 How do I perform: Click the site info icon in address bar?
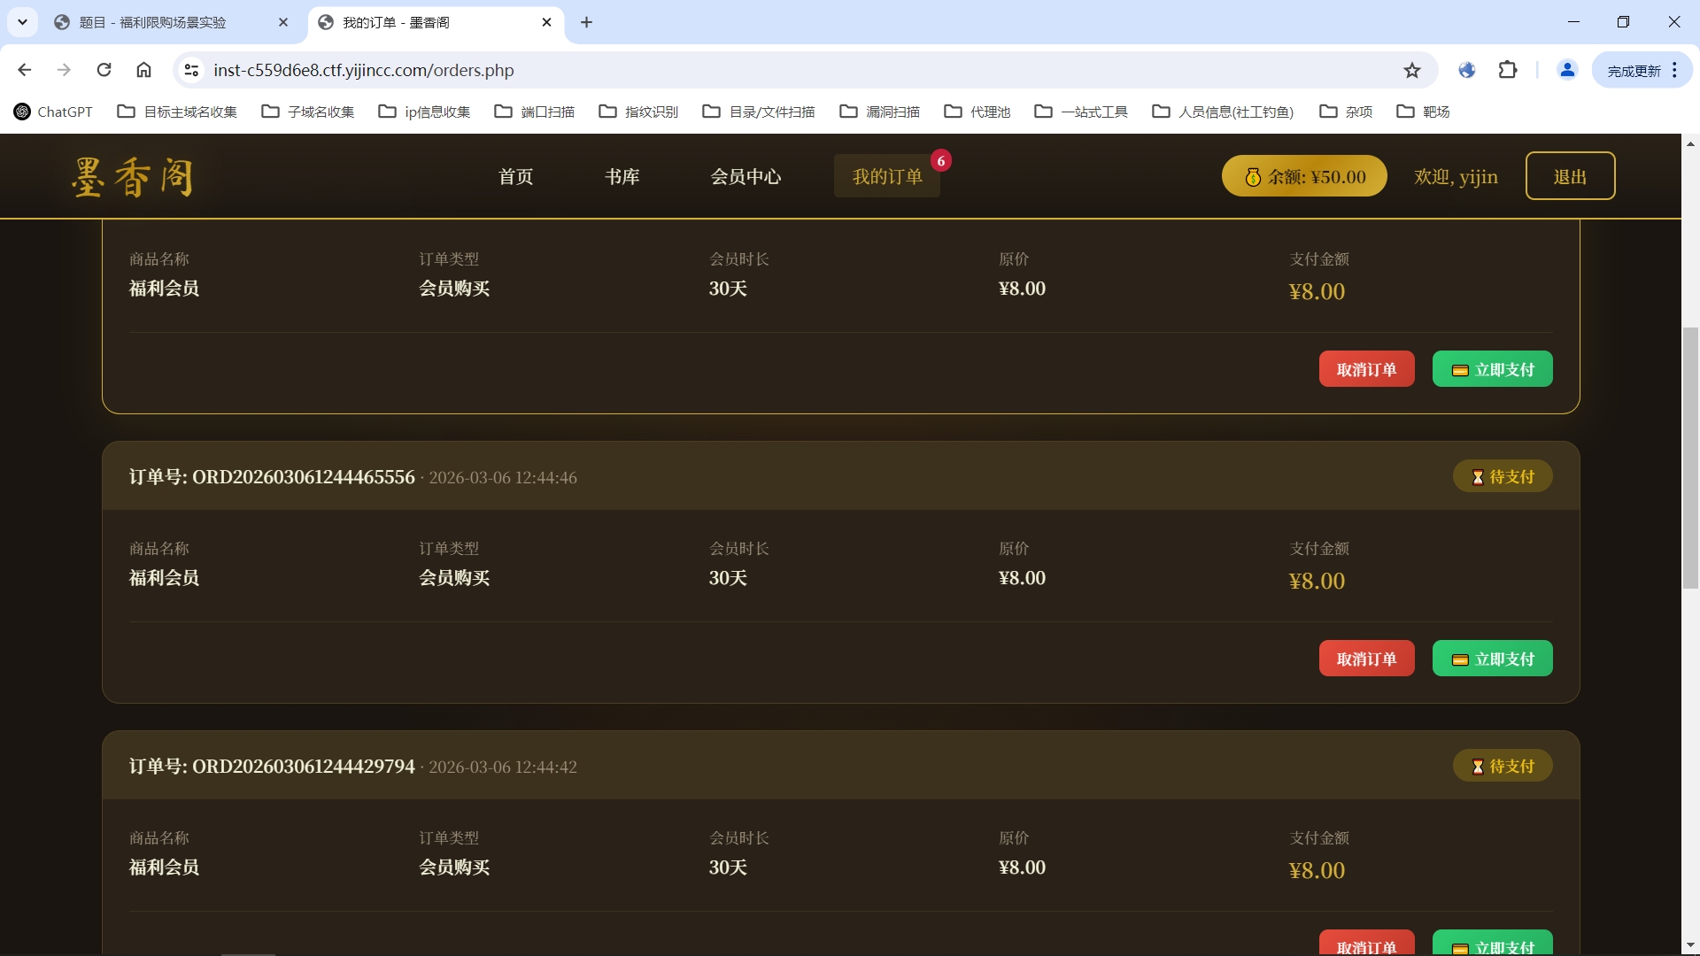tap(191, 70)
